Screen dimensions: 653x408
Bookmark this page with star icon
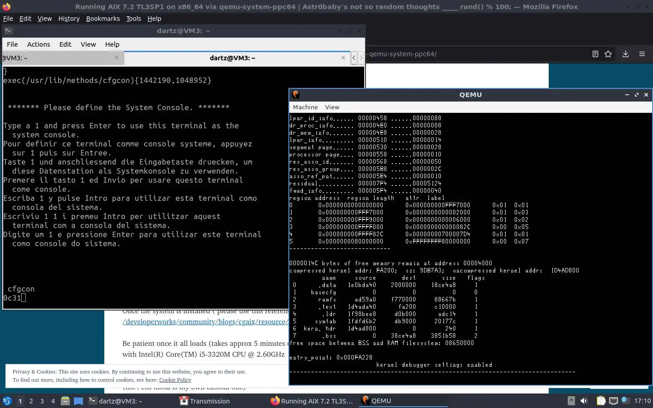pyautogui.click(x=608, y=53)
